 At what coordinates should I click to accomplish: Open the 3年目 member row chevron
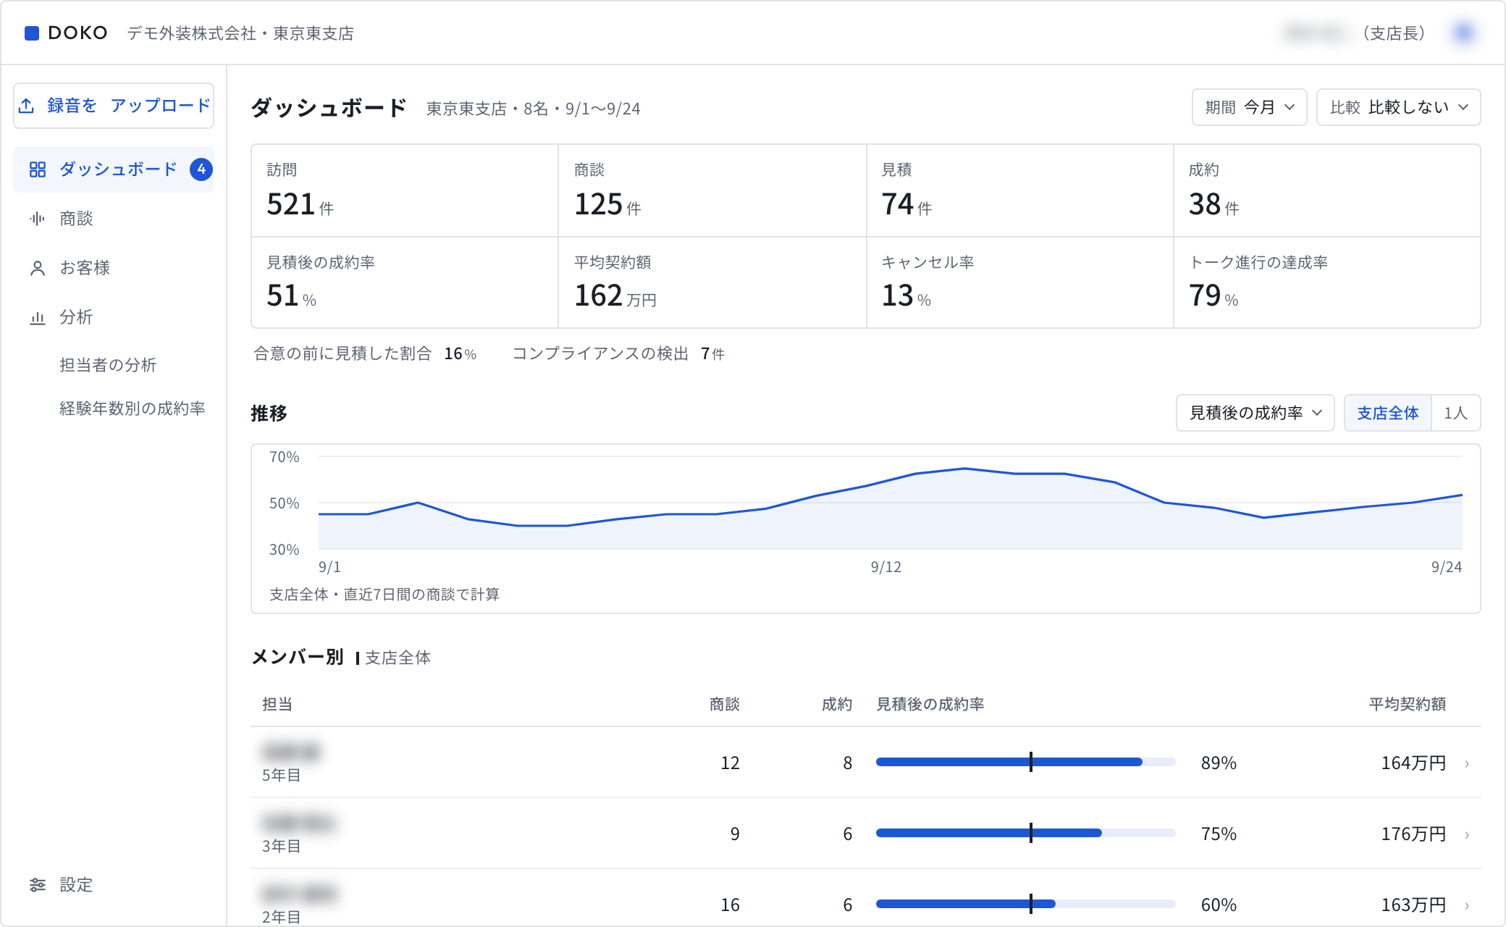pyautogui.click(x=1467, y=834)
